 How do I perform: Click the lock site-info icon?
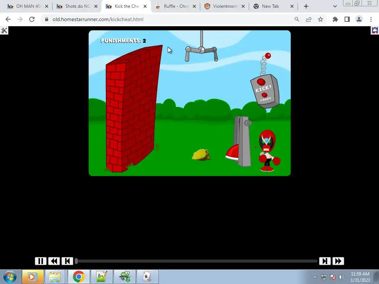coord(47,19)
